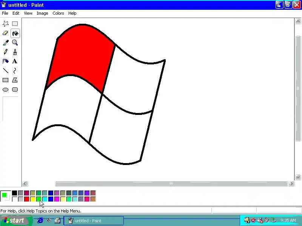
Task: Pick the magenta color swatch
Action: pos(57,199)
